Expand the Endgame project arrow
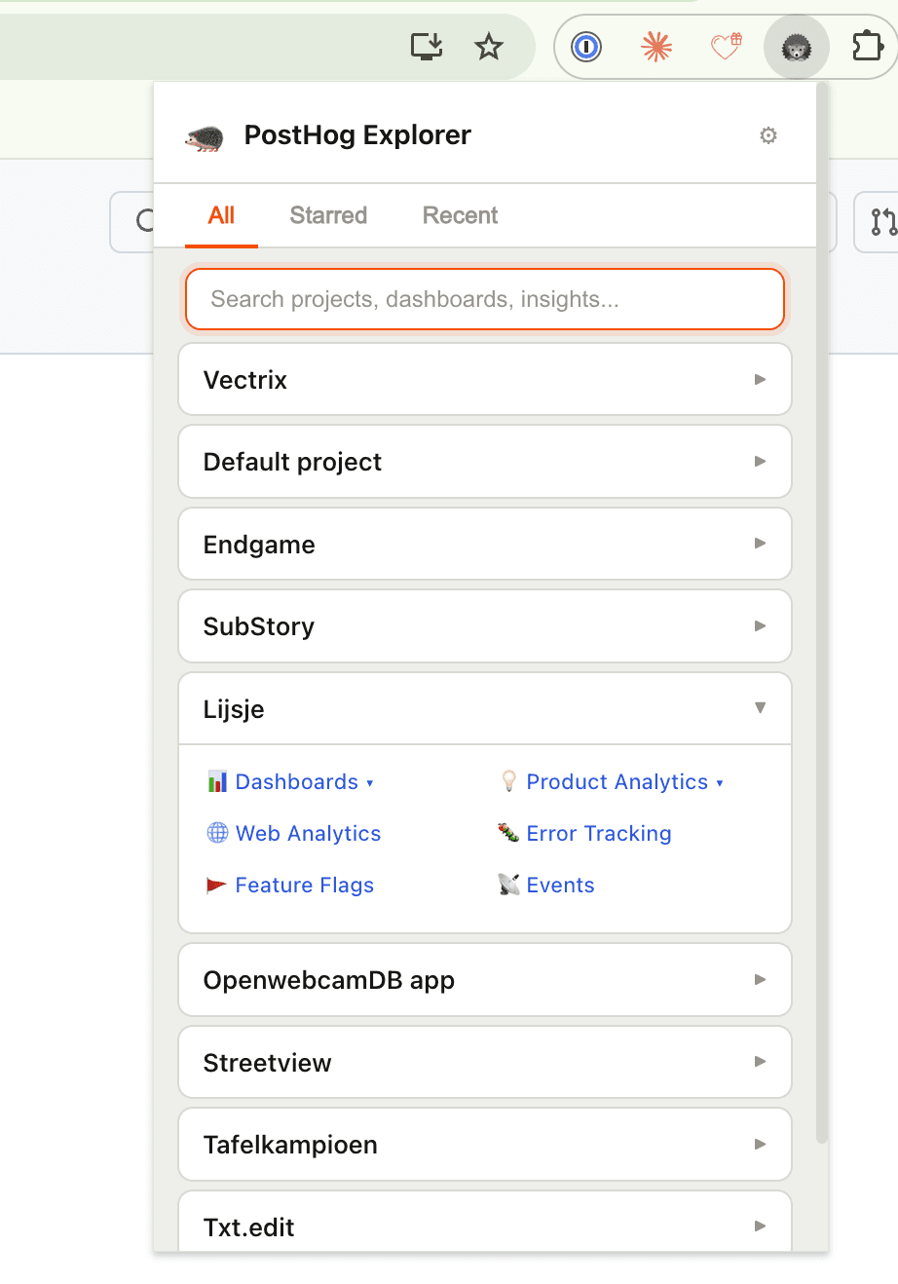The height and width of the screenshot is (1284, 898). 761,543
